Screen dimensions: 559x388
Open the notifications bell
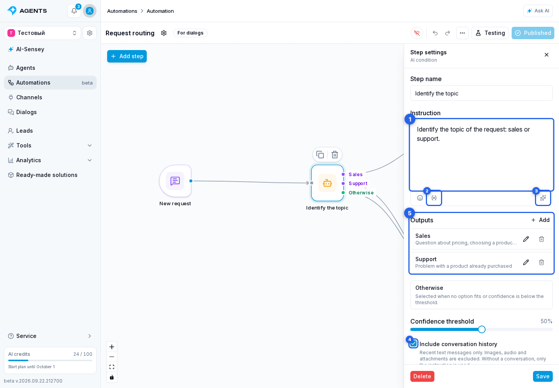pyautogui.click(x=74, y=11)
